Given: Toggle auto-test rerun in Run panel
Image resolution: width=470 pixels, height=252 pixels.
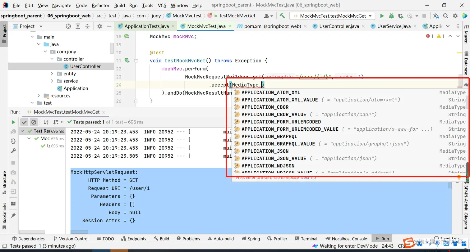Looking at the screenshot, I should click(13, 141).
